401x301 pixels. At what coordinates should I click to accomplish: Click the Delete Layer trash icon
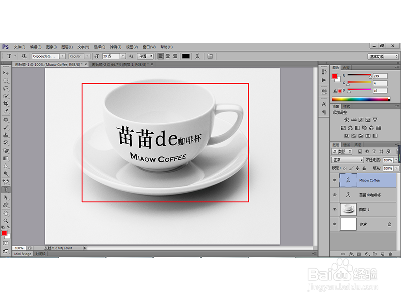(x=391, y=254)
